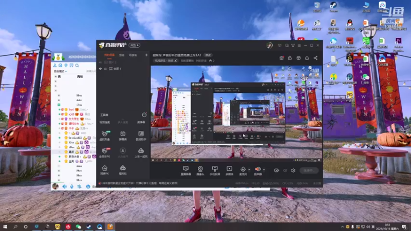This screenshot has width=411, height=231.
Task: Open the 上车一起玩 tool
Action: (141, 152)
